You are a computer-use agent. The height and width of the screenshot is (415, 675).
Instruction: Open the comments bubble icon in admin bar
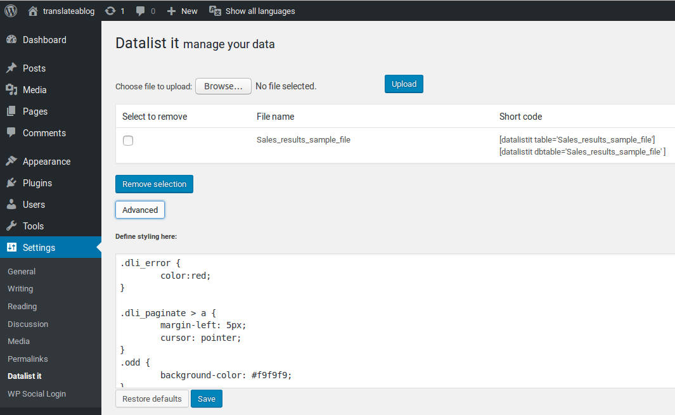(140, 11)
